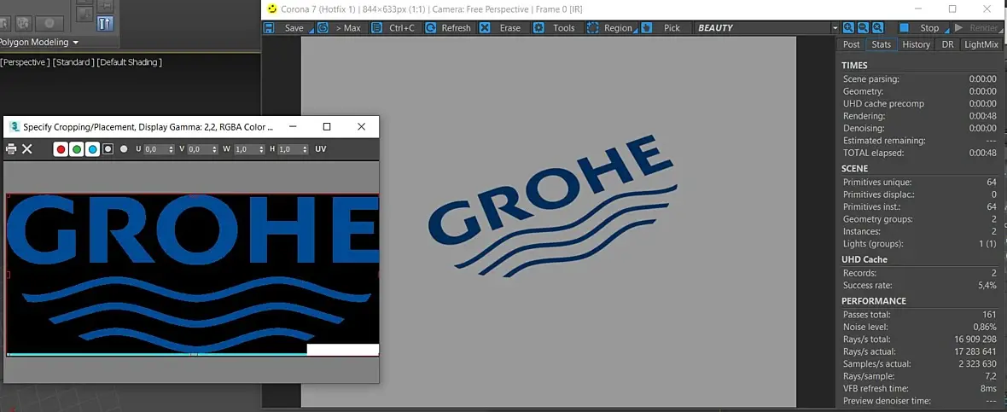Click the W spinner arrows

pos(262,149)
